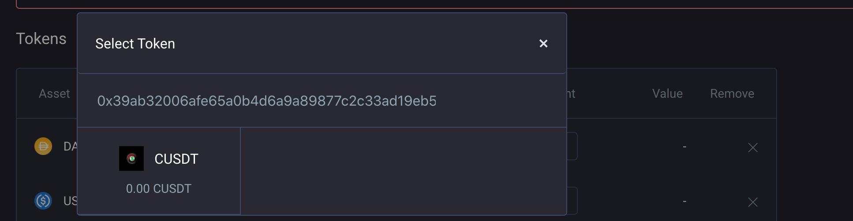Remove the DAI row
853x221 pixels.
(x=753, y=147)
